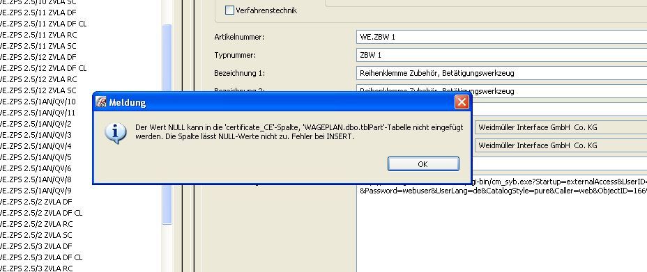
Task: Select WE.ZPS 2.5/1AN/QV/9 list item
Action: point(36,191)
